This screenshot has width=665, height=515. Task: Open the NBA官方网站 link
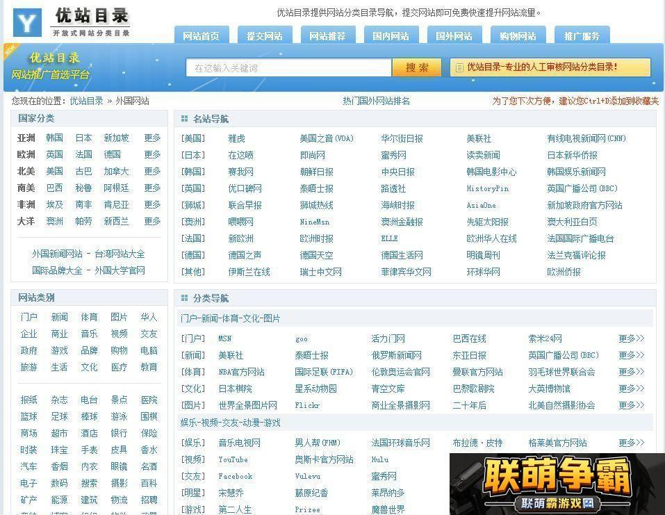[241, 372]
